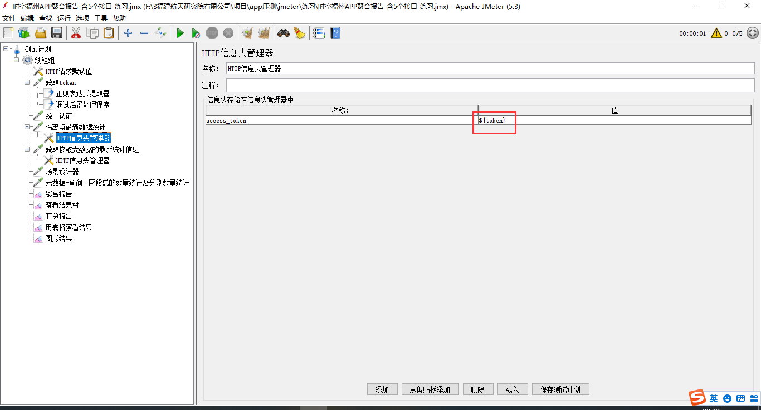Collapse the 线程组 tree node
The image size is (761, 410).
pos(16,60)
